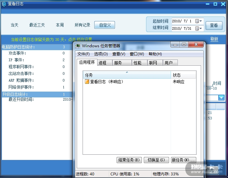
Task: Click the 结束任务(E) button
Action: point(129,160)
